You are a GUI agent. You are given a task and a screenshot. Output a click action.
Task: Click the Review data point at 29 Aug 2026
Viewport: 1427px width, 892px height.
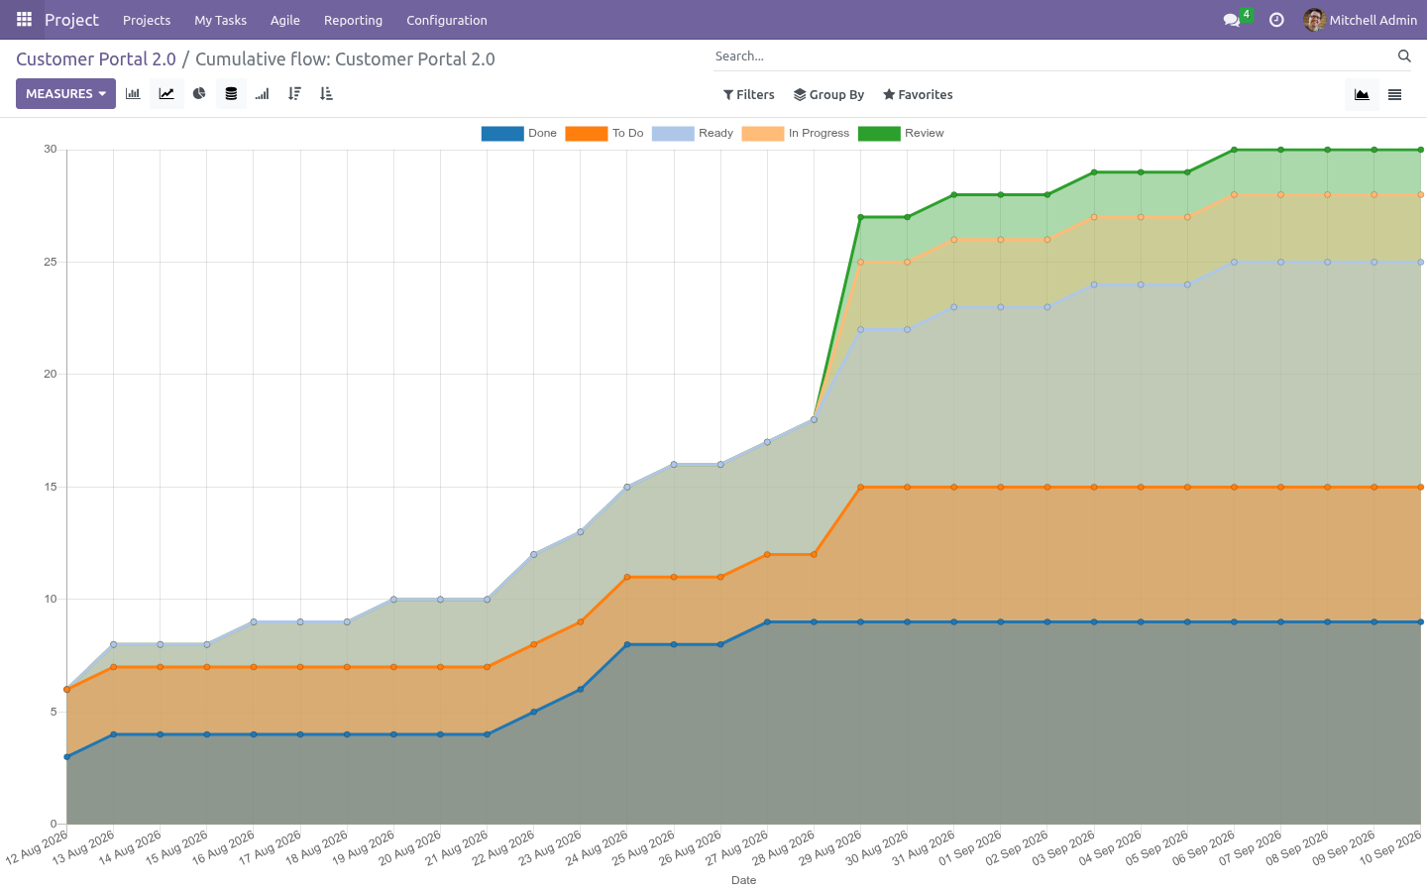point(860,217)
